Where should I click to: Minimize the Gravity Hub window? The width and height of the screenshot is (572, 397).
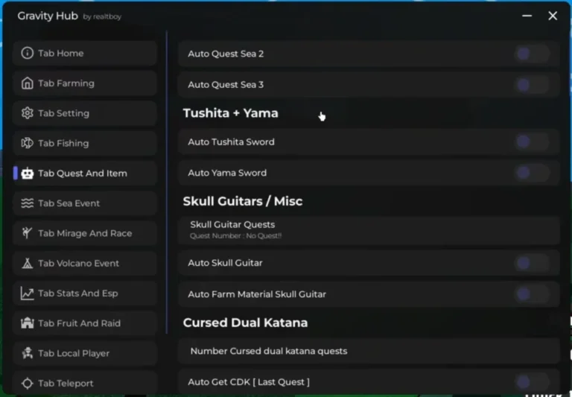pyautogui.click(x=527, y=16)
